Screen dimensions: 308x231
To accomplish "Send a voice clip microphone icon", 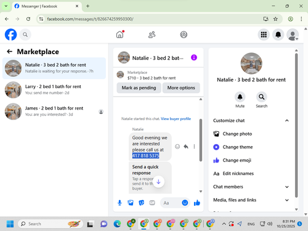I will [x=120, y=203].
